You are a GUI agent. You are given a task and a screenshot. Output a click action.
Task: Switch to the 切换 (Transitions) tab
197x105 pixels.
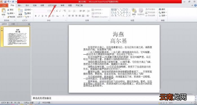(35, 5)
